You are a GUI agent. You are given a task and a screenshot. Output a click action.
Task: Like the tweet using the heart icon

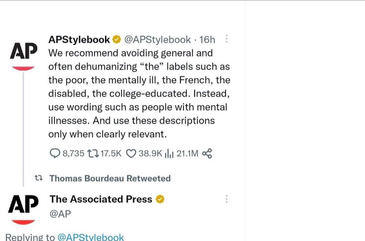click(131, 153)
